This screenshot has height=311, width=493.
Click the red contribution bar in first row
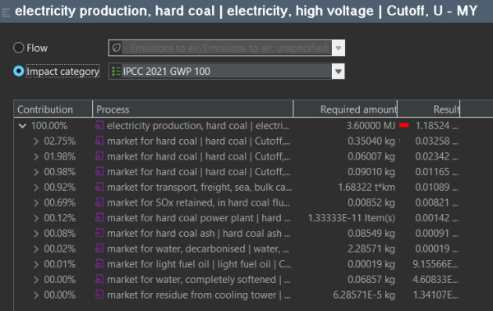404,125
